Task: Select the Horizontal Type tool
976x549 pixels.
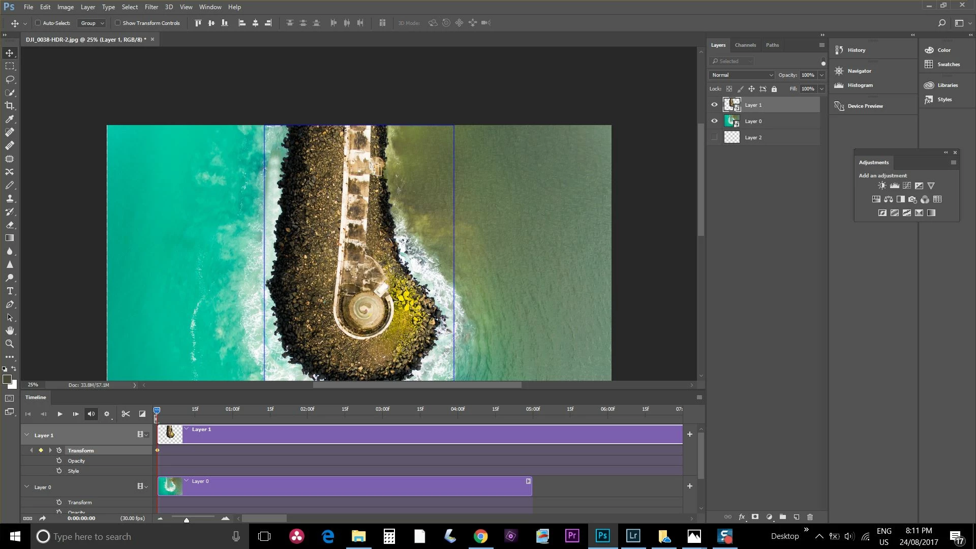Action: 10,291
